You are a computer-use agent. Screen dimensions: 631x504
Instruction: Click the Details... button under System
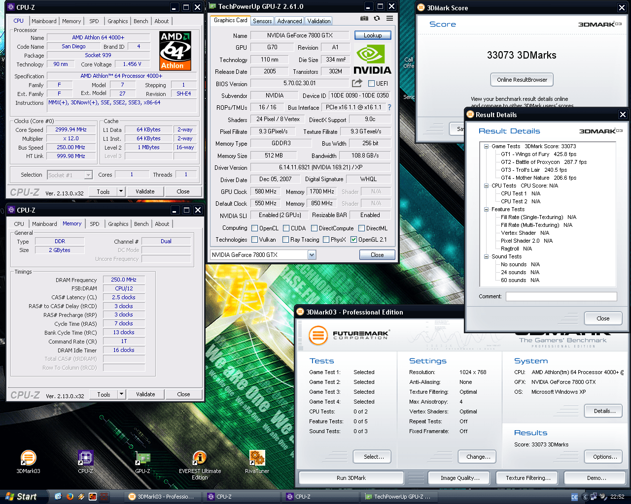coord(604,411)
